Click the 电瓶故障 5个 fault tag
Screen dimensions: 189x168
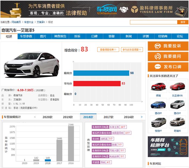click(109, 156)
